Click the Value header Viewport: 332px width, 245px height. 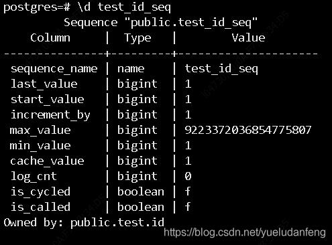coord(248,37)
